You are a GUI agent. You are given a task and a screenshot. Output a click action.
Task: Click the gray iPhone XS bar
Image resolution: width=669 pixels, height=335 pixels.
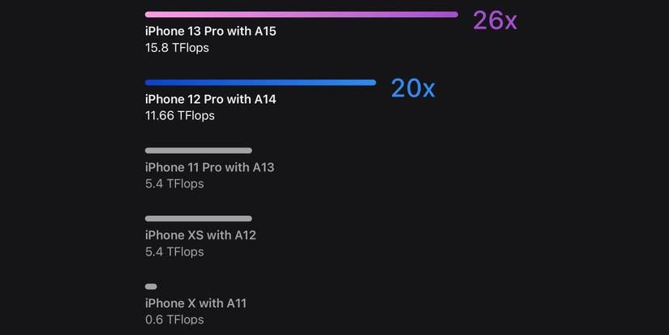(x=199, y=219)
